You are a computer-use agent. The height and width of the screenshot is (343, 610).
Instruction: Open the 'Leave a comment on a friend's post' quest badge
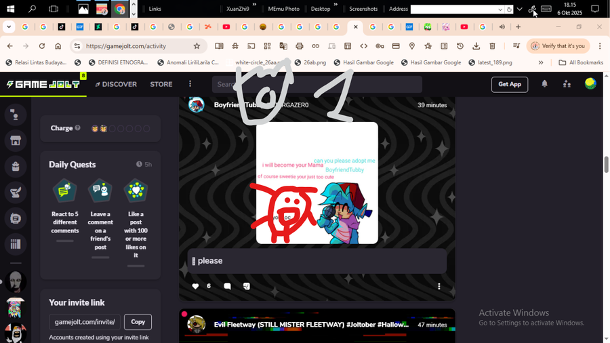pyautogui.click(x=100, y=190)
